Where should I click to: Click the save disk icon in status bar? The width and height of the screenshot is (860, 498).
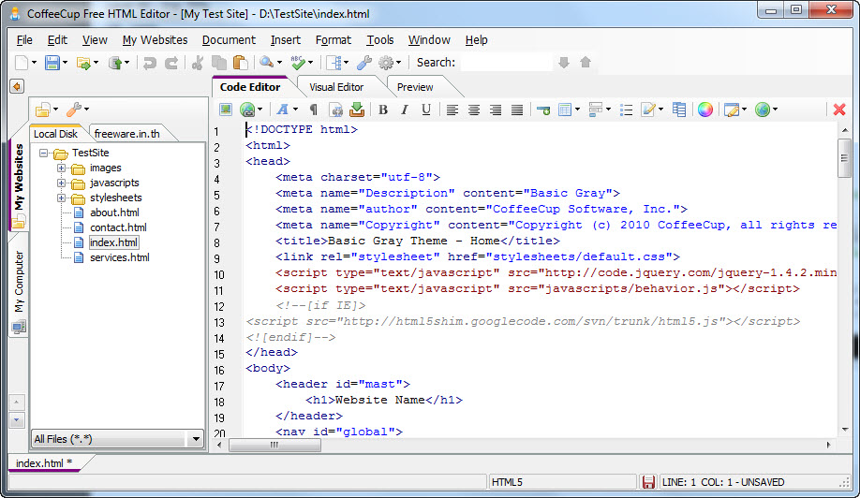647,482
